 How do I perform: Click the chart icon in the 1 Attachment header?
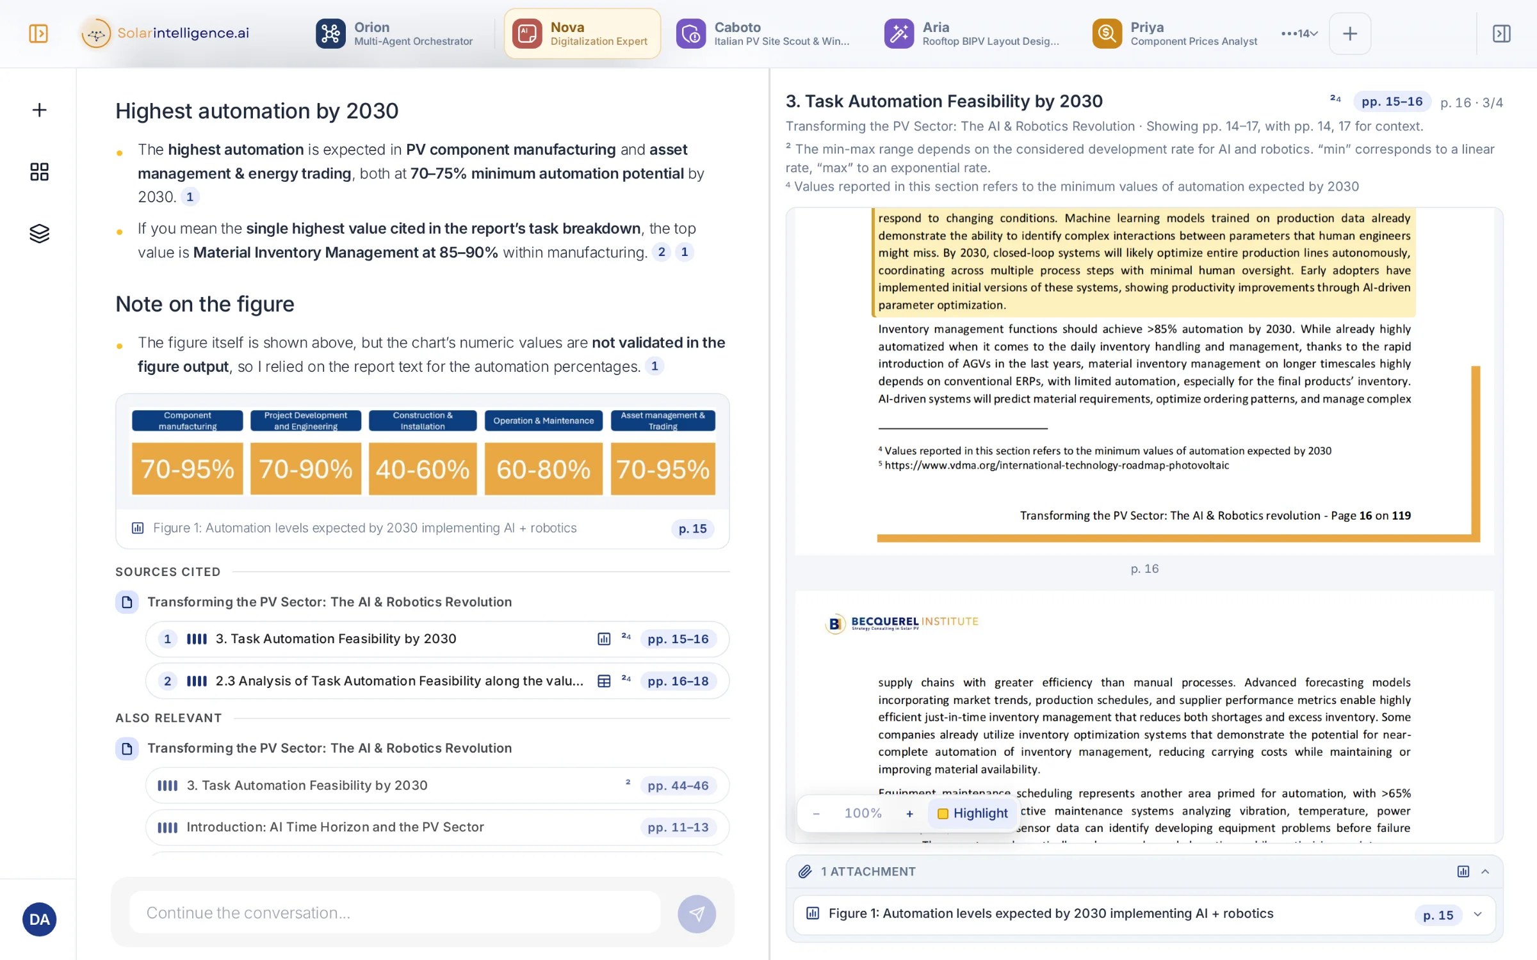[1463, 871]
